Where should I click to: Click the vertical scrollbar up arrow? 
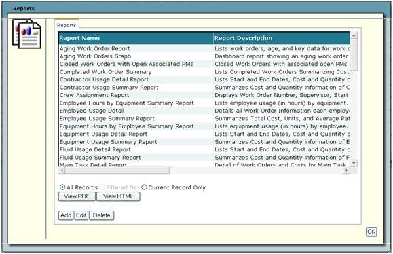coord(354,35)
